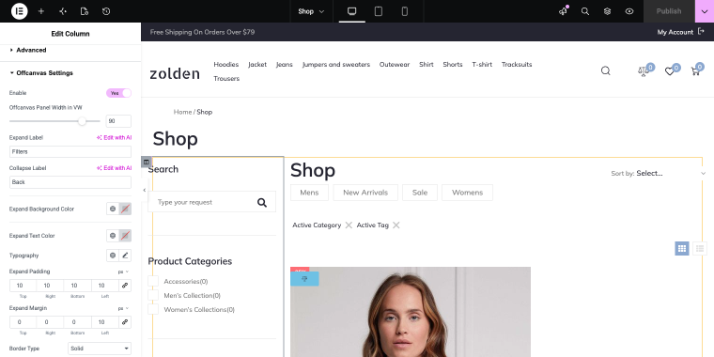This screenshot has width=714, height=357.
Task: Click the column edit handle icon
Action: click(147, 162)
